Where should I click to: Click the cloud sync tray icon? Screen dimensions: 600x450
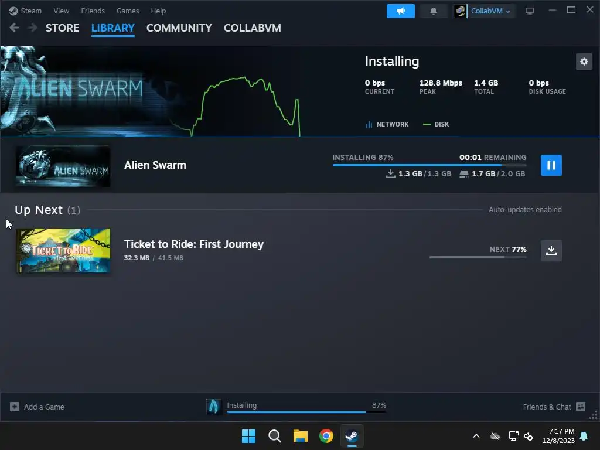pos(495,436)
